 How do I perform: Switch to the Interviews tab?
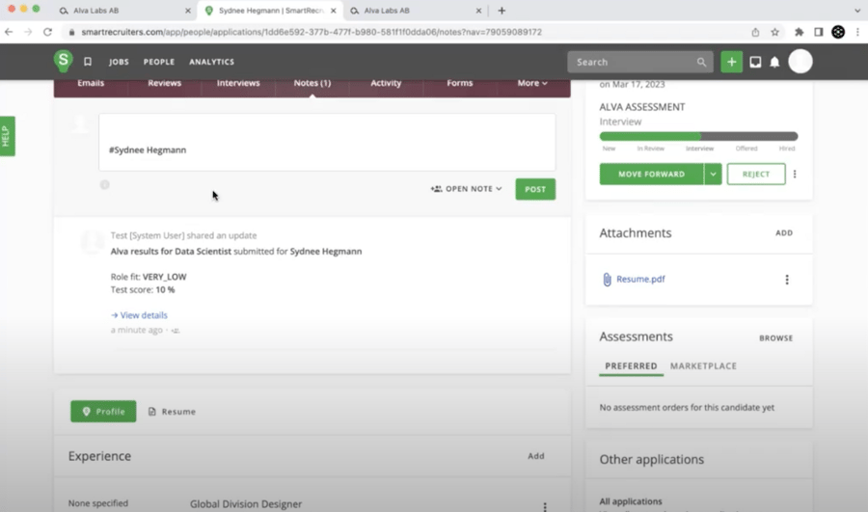tap(238, 83)
